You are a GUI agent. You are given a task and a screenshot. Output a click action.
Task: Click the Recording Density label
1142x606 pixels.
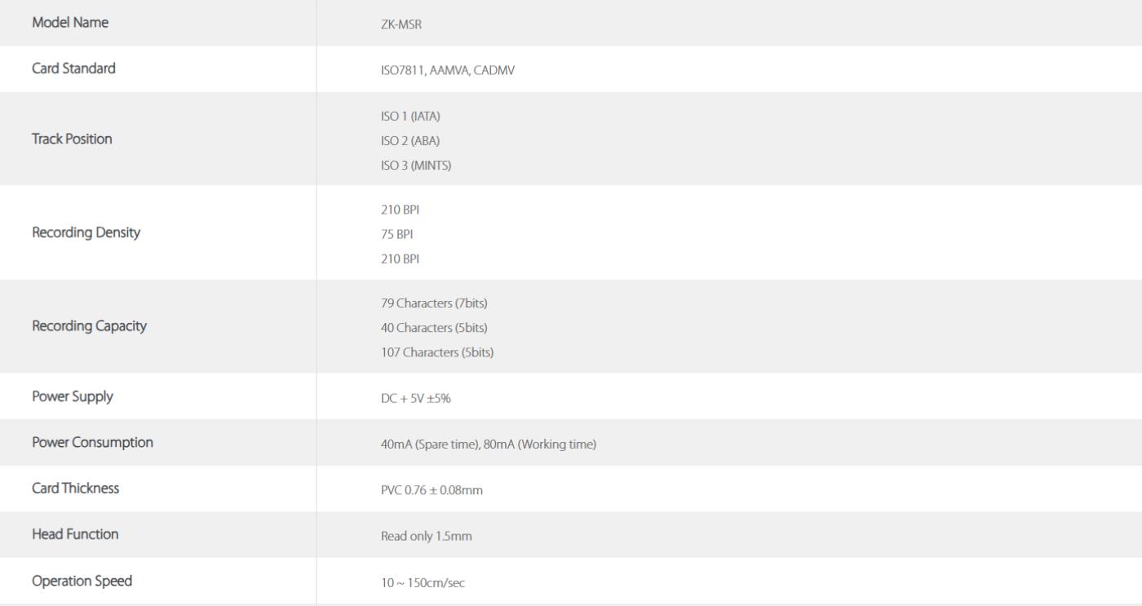86,232
